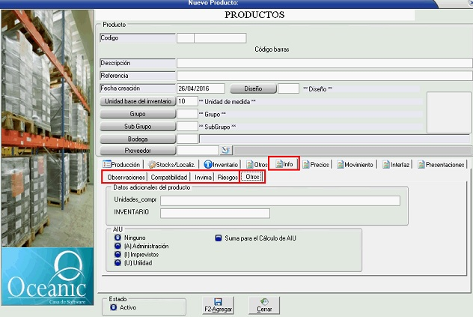The image size is (473, 317).
Task: Open the Producción tab
Action: pos(122,164)
